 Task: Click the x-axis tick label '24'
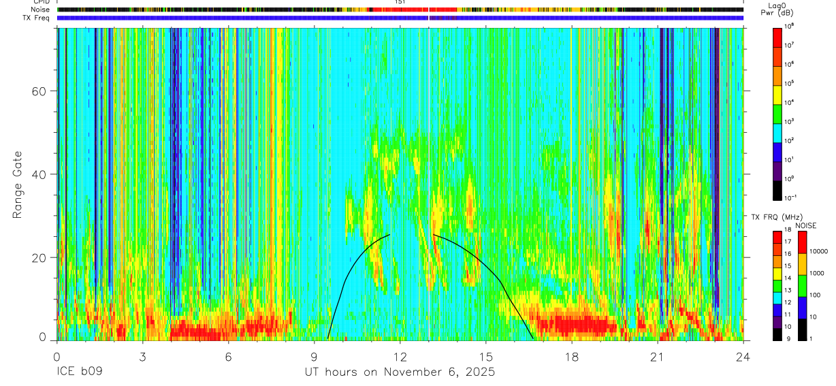743,355
